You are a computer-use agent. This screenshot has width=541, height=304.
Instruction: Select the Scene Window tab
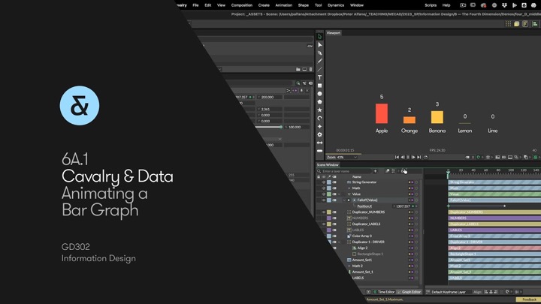tap(328, 164)
